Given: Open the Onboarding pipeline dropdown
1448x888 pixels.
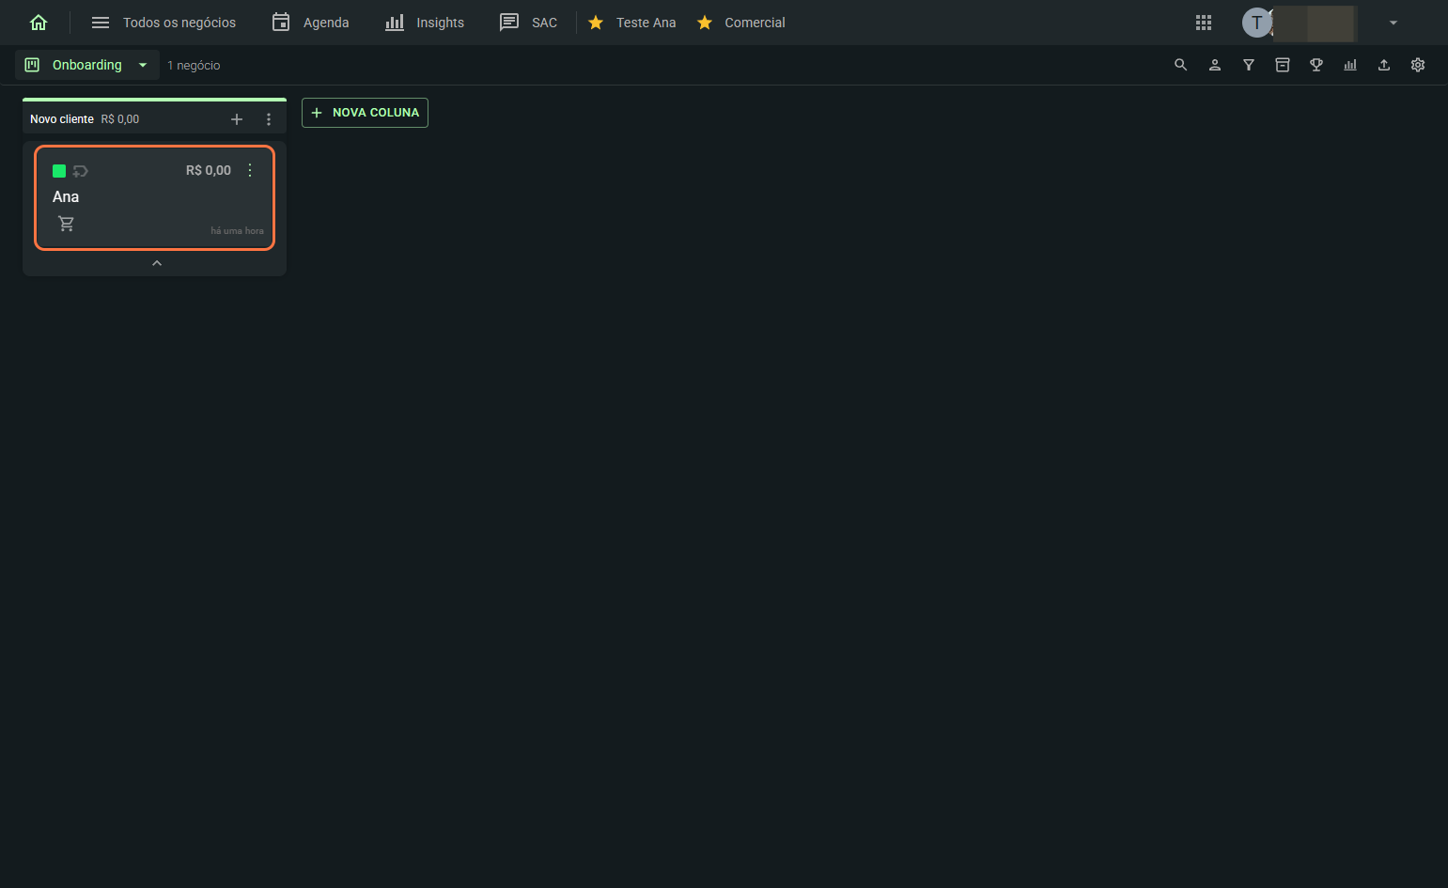Looking at the screenshot, I should [x=87, y=65].
